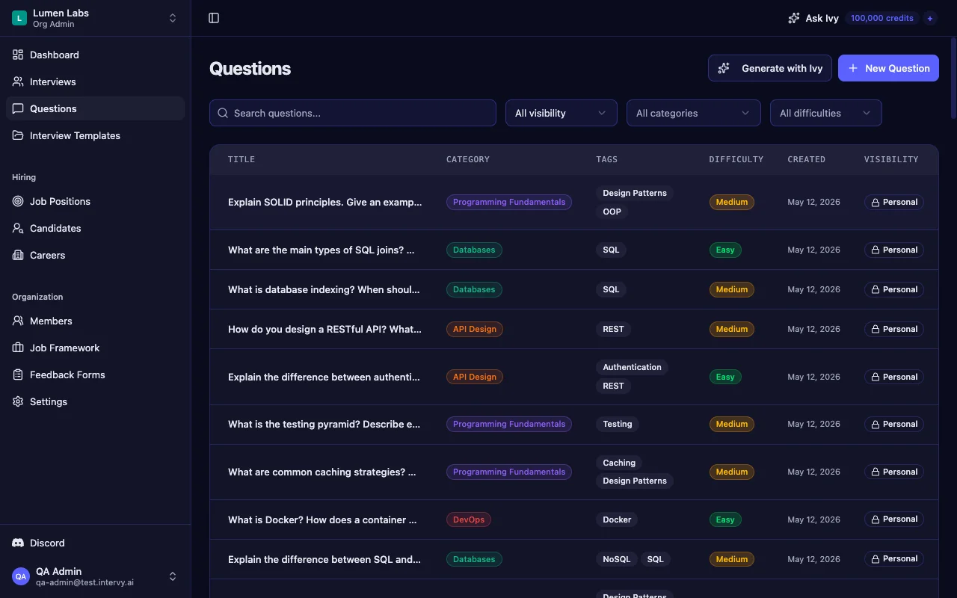Open Interview Templates

tap(95, 135)
